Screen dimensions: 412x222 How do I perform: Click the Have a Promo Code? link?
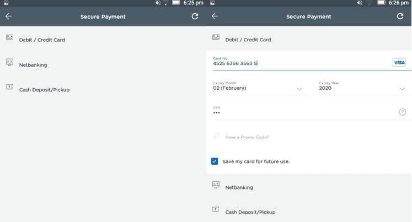coord(247,137)
